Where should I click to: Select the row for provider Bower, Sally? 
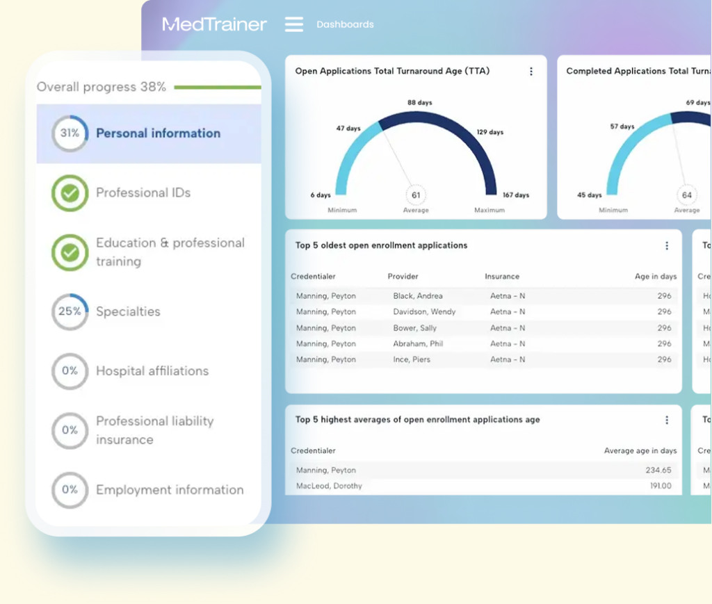484,327
